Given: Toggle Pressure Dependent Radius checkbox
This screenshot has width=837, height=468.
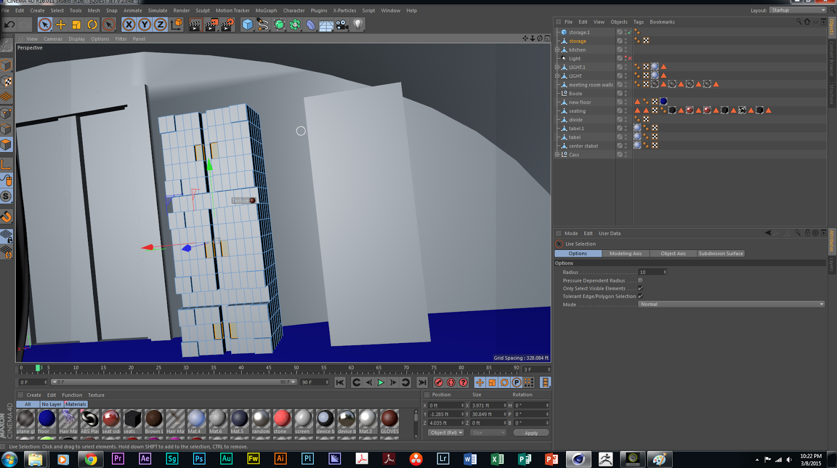Looking at the screenshot, I should click(x=640, y=280).
